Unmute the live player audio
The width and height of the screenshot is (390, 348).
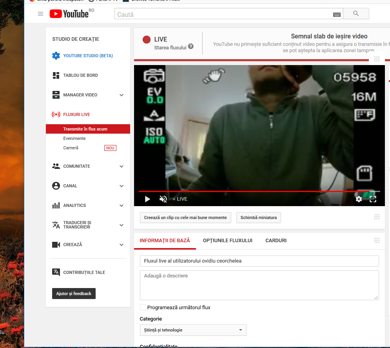click(x=163, y=199)
